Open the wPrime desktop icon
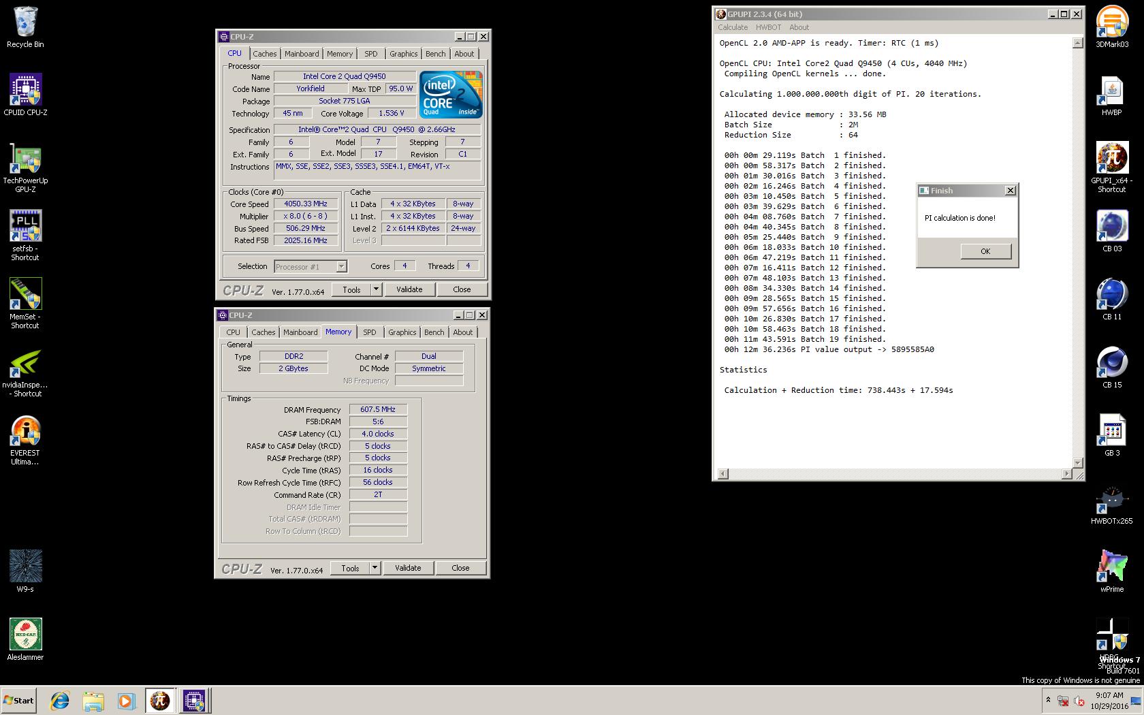Screen dimensions: 1144x715 click(1112, 572)
